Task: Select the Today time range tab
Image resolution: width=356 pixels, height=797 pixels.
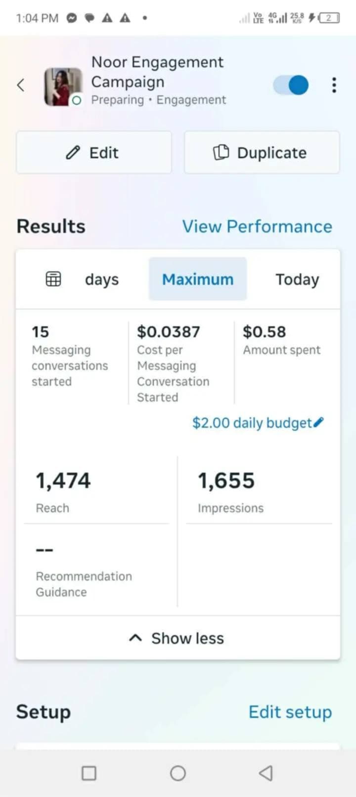Action: 297,279
